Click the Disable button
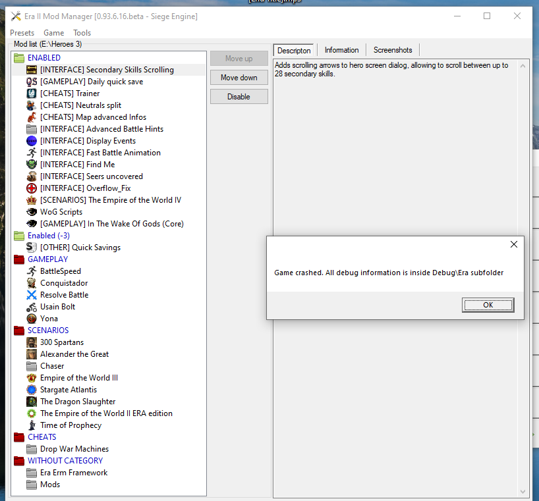 239,97
